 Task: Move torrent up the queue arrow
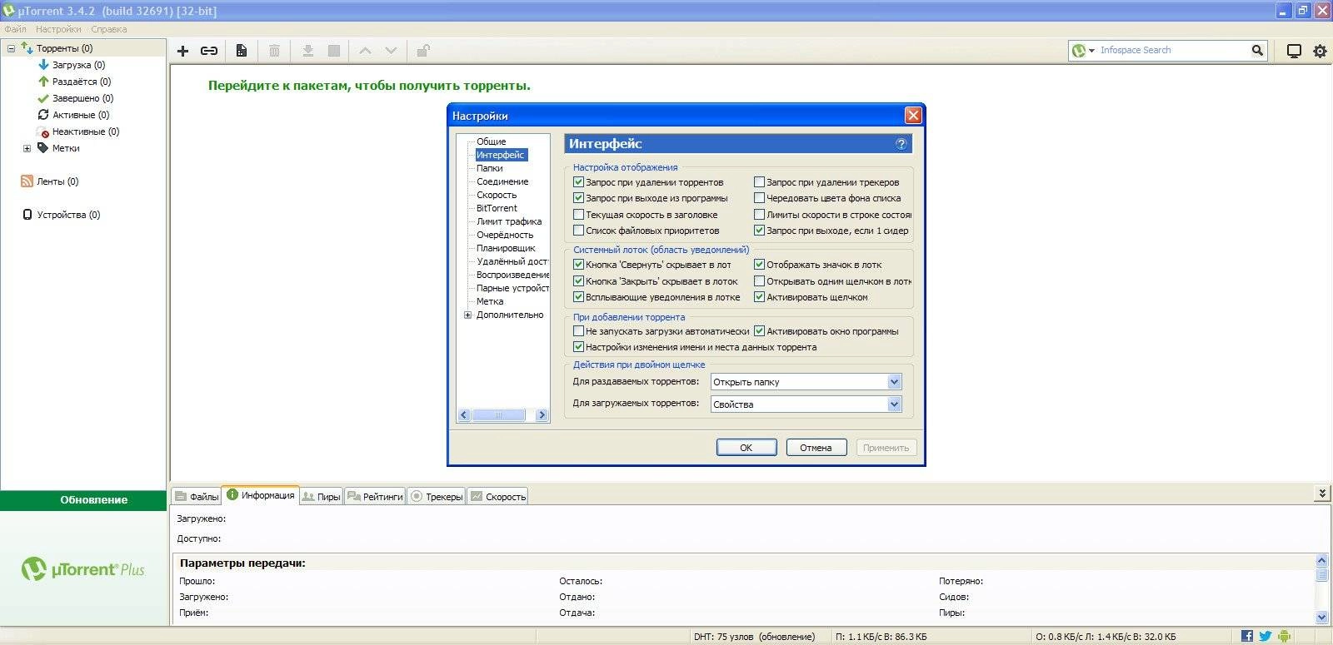(x=365, y=51)
